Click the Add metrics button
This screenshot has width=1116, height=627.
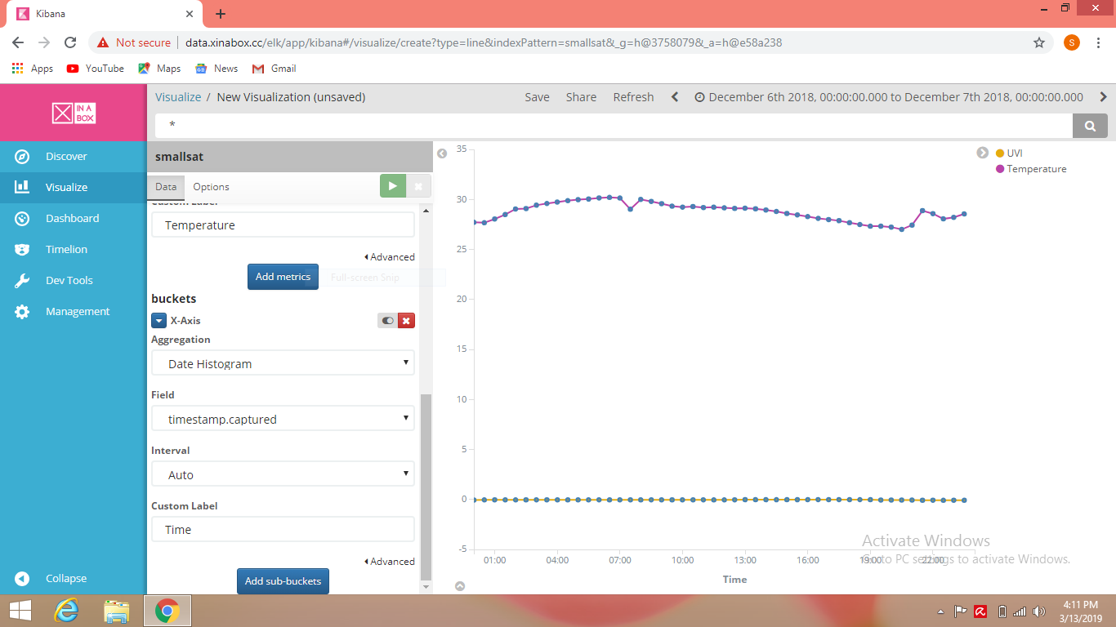click(x=283, y=277)
